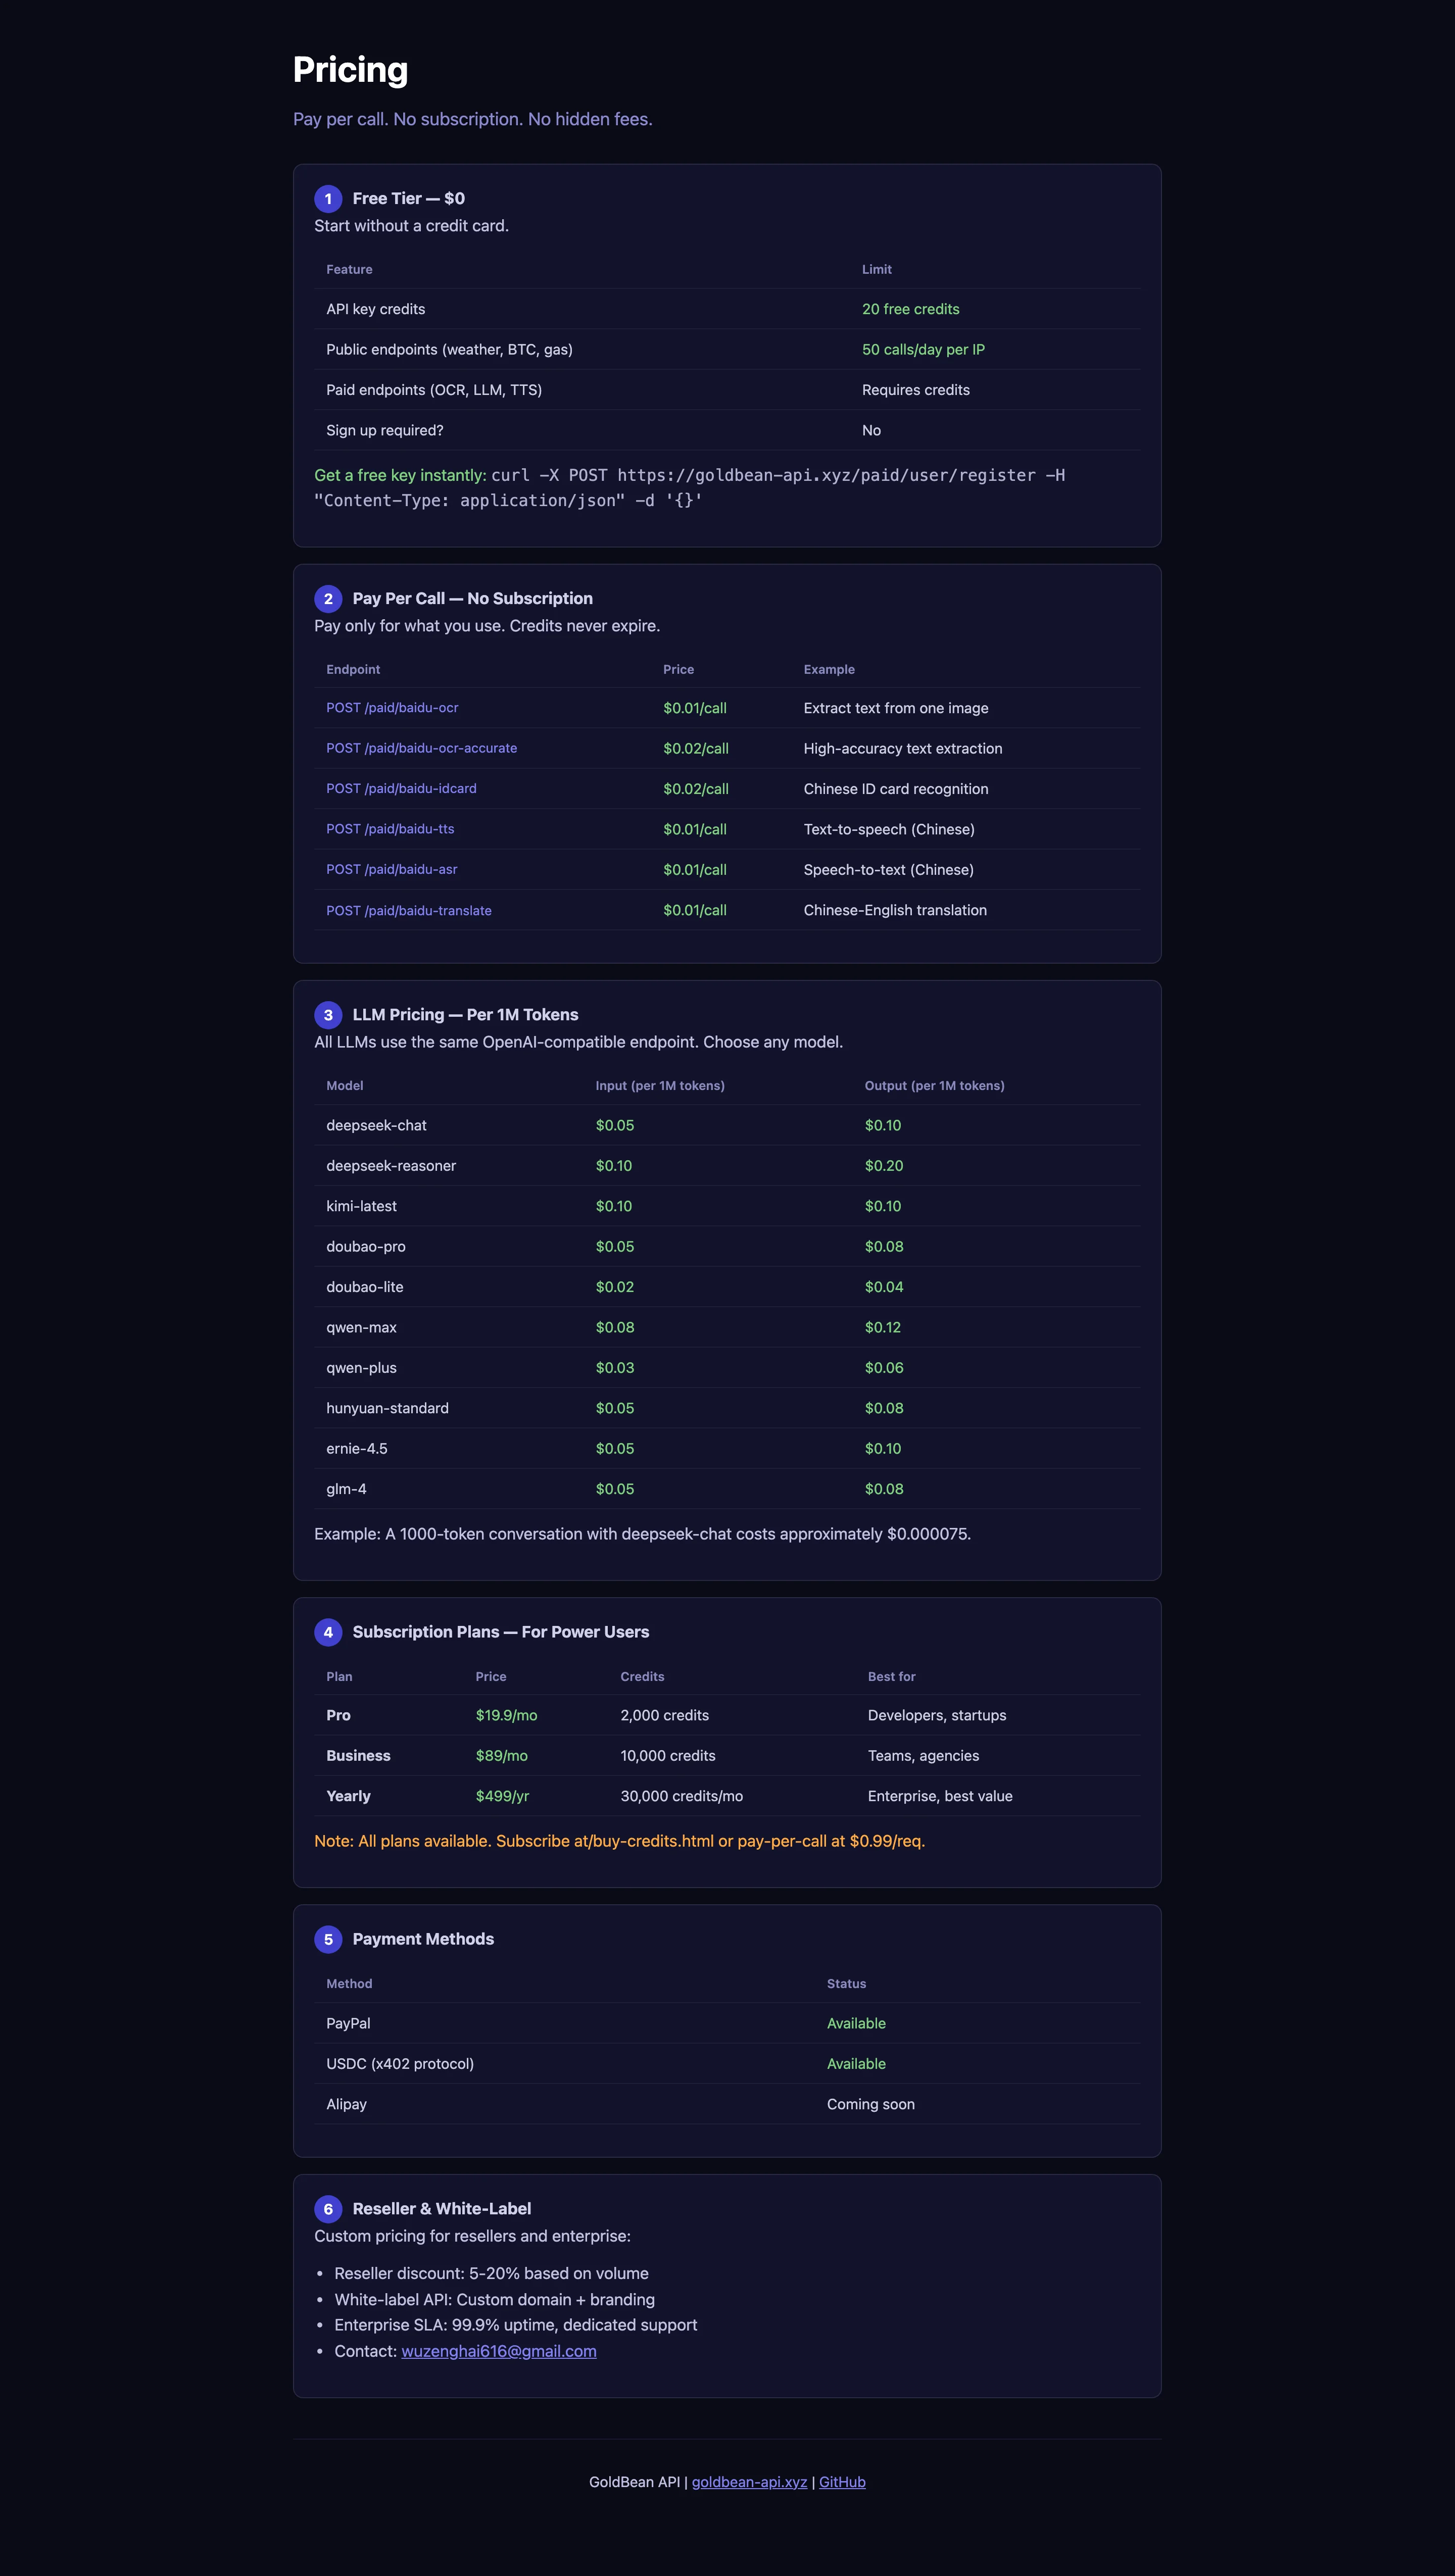This screenshot has width=1455, height=2576.
Task: Click the number 2 badge beside Pay Per Call
Action: click(x=328, y=599)
